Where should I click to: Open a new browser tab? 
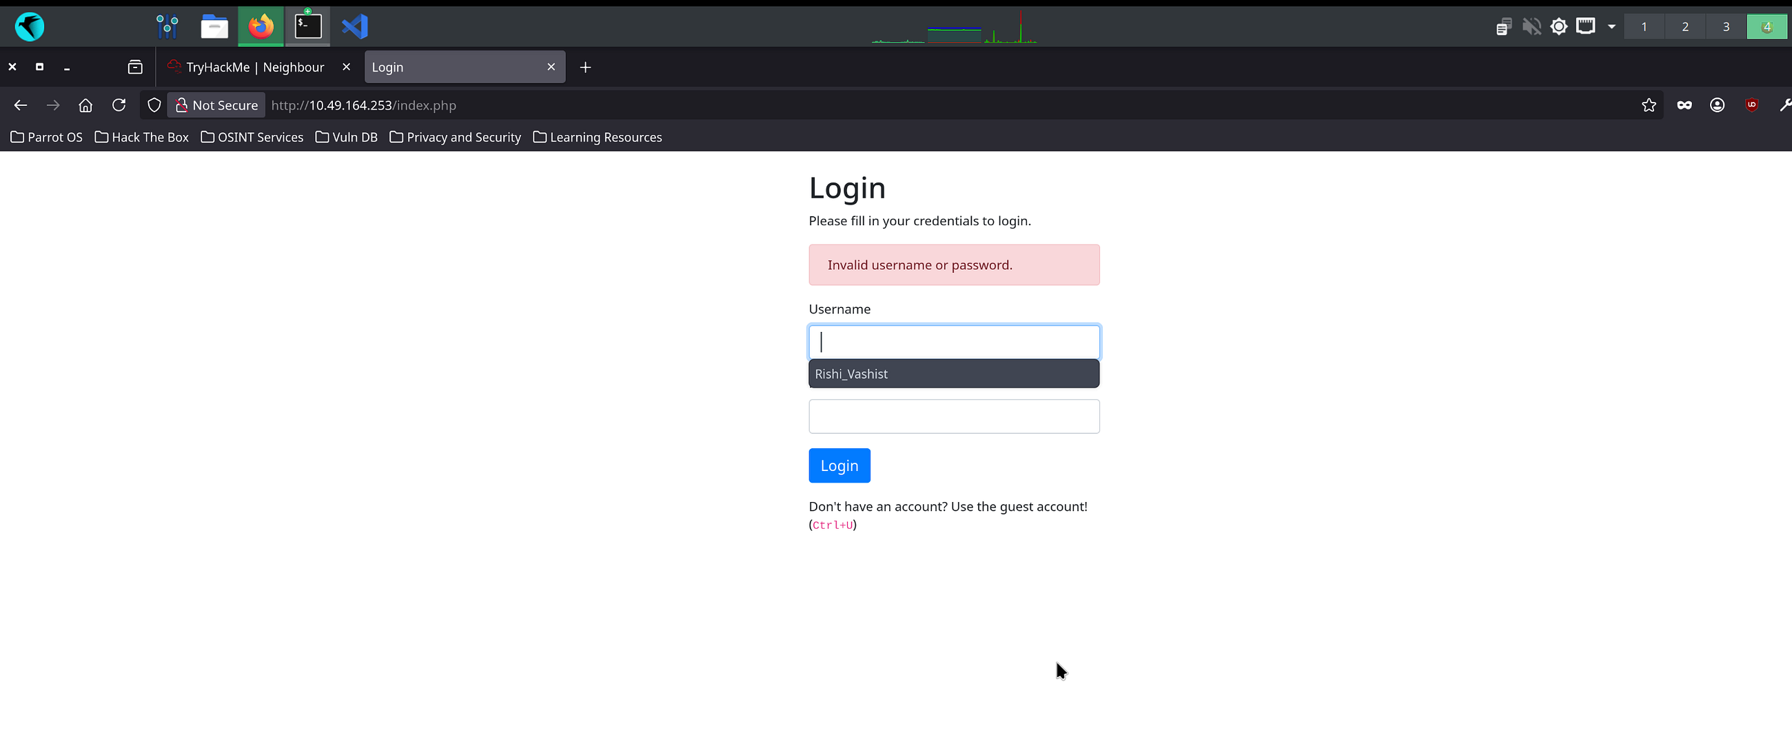pyautogui.click(x=585, y=67)
